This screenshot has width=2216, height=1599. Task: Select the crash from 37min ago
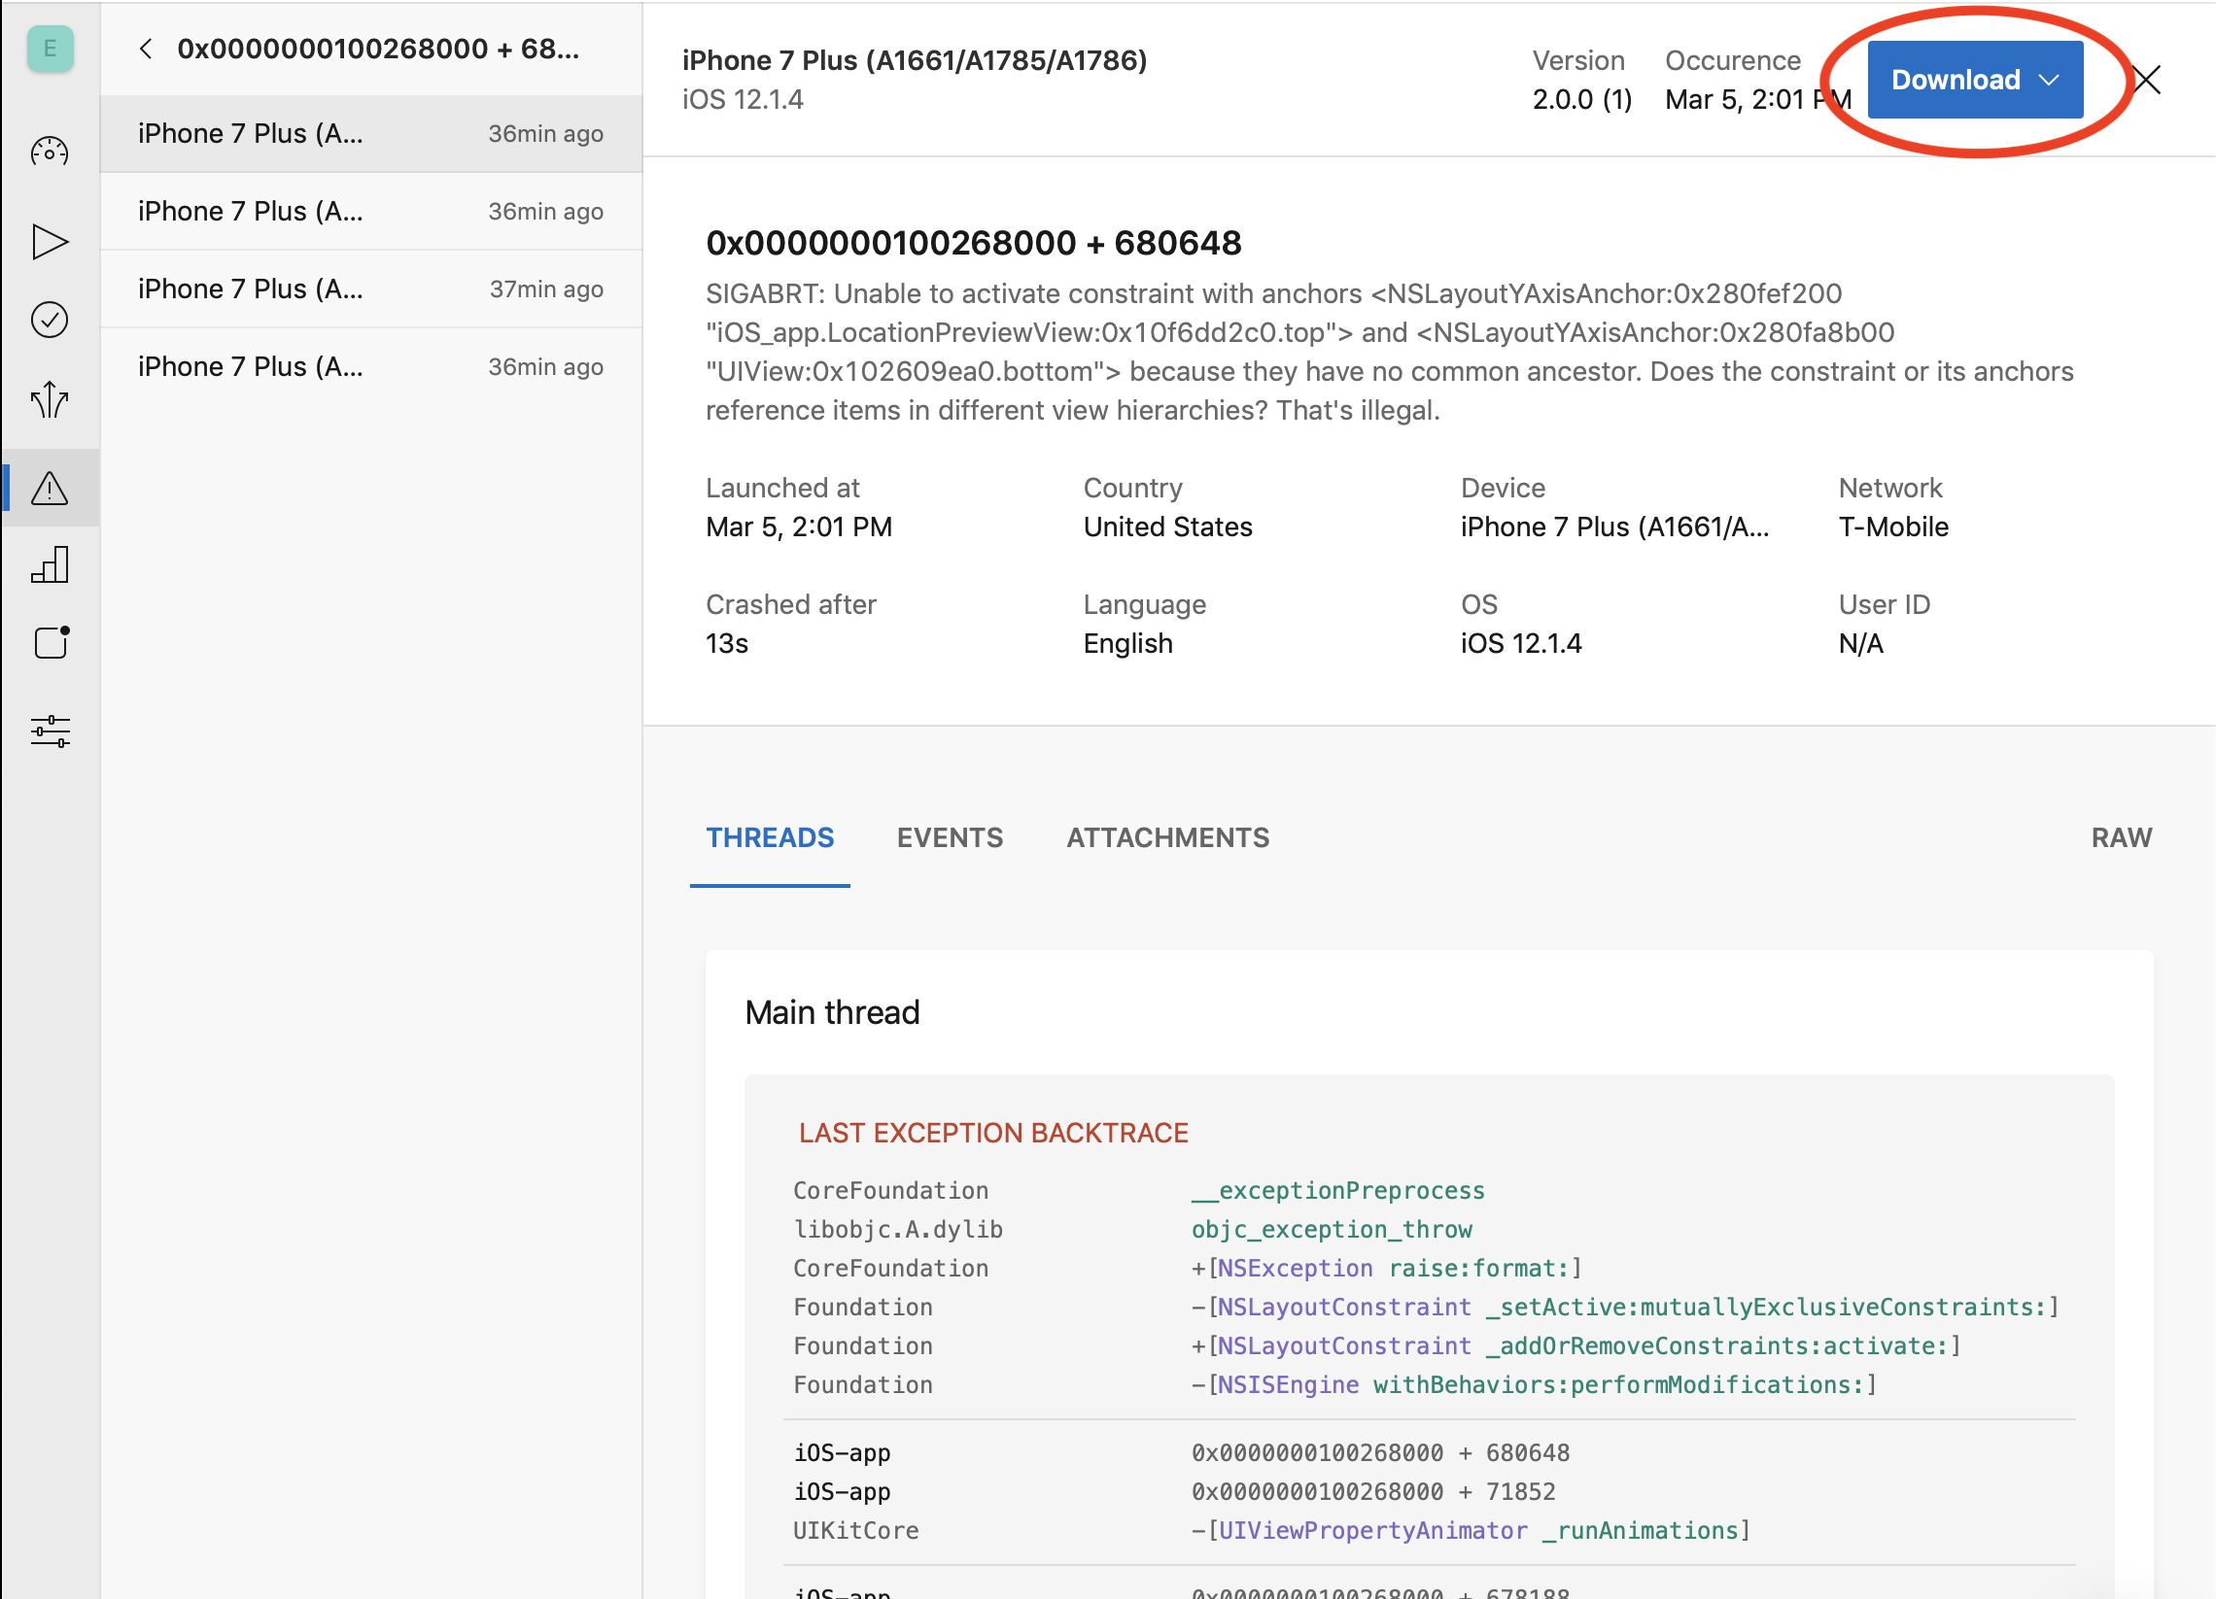pos(371,289)
